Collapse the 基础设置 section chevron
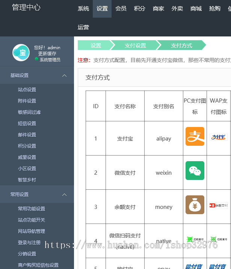 coord(64,76)
